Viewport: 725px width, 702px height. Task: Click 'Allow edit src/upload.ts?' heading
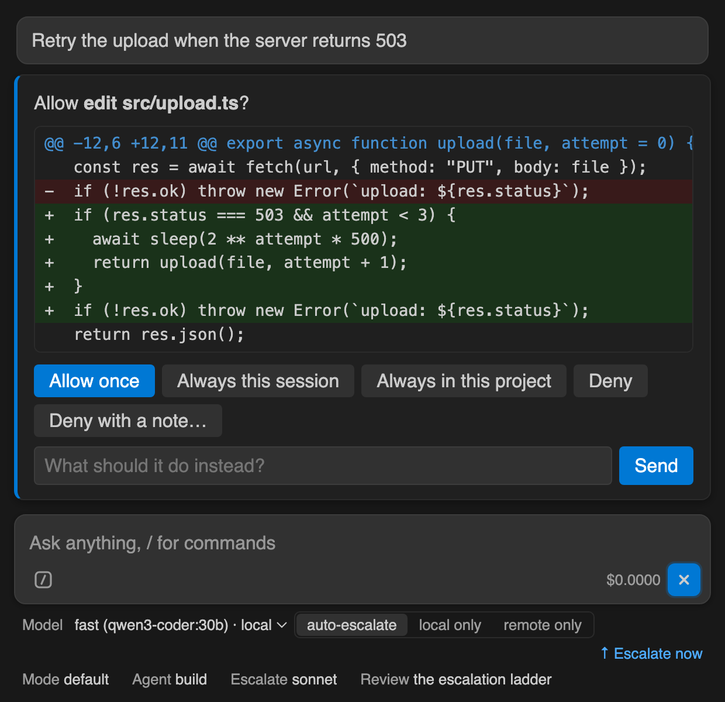point(141,103)
